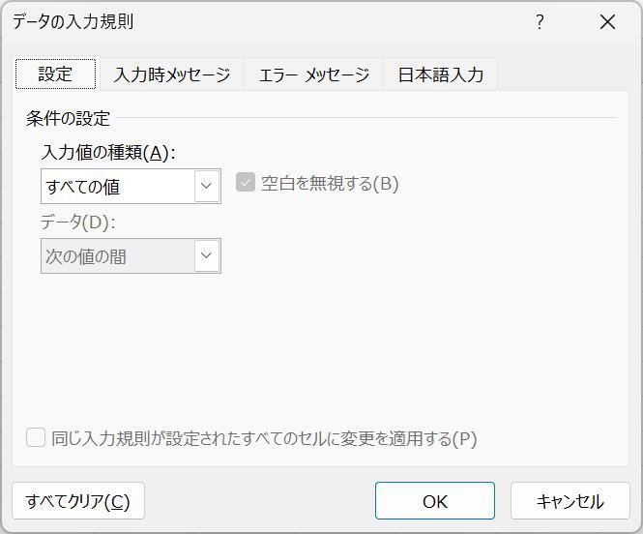The height and width of the screenshot is (534, 643).
Task: Select the 日本語入力 tab
Action: (440, 74)
